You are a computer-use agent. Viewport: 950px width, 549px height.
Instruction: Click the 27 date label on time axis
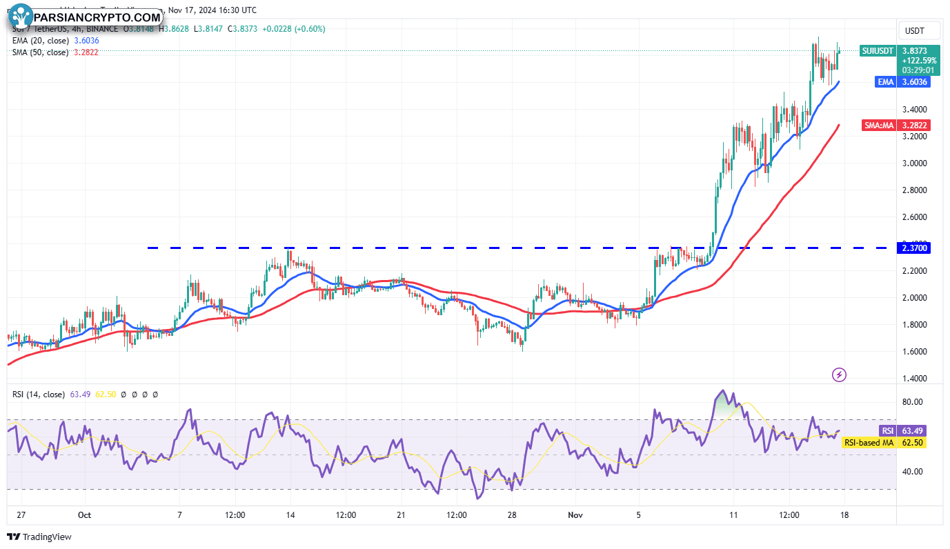point(21,515)
